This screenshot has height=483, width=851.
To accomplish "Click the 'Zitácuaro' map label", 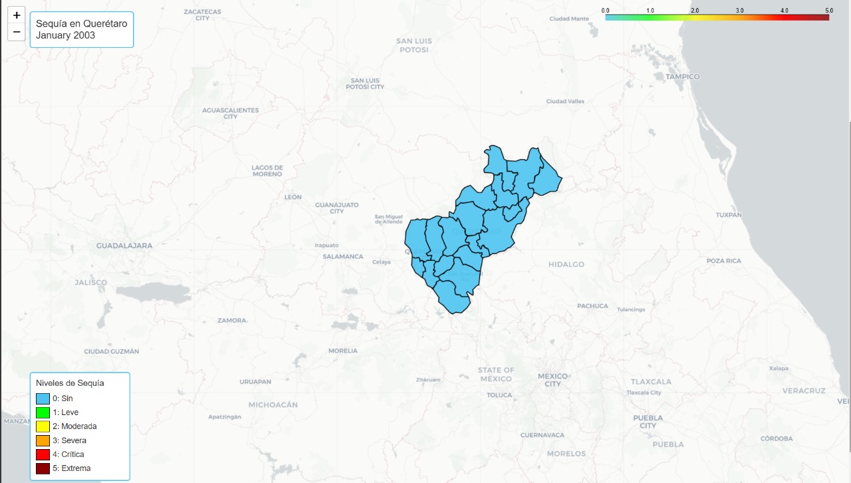I will click(x=428, y=380).
